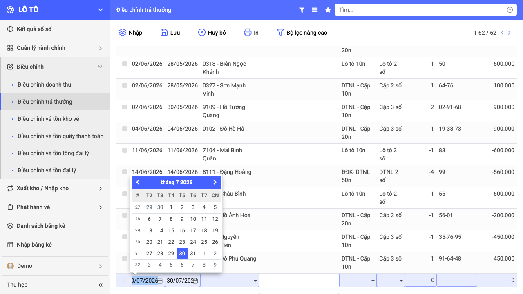Click the filter funnel icon in header
Screen dimensions: 523x294
[302, 10]
